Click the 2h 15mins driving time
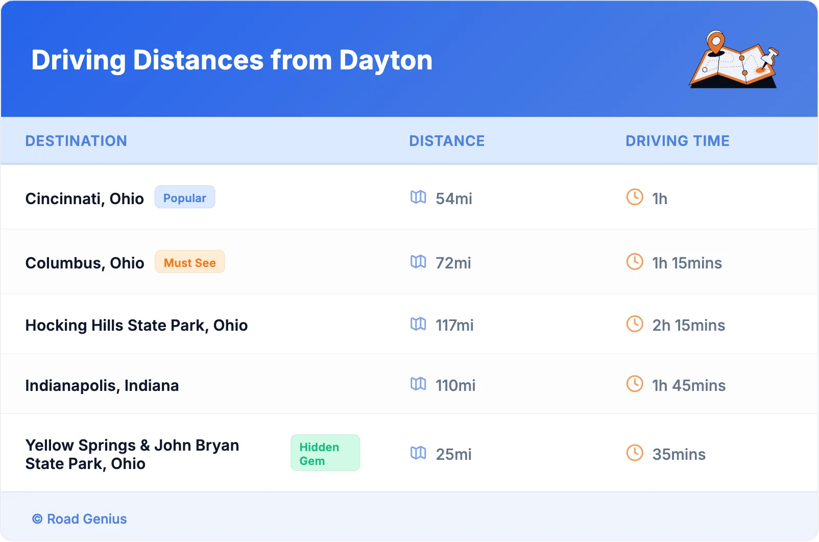Screen dimensions: 819x542 point(689,325)
